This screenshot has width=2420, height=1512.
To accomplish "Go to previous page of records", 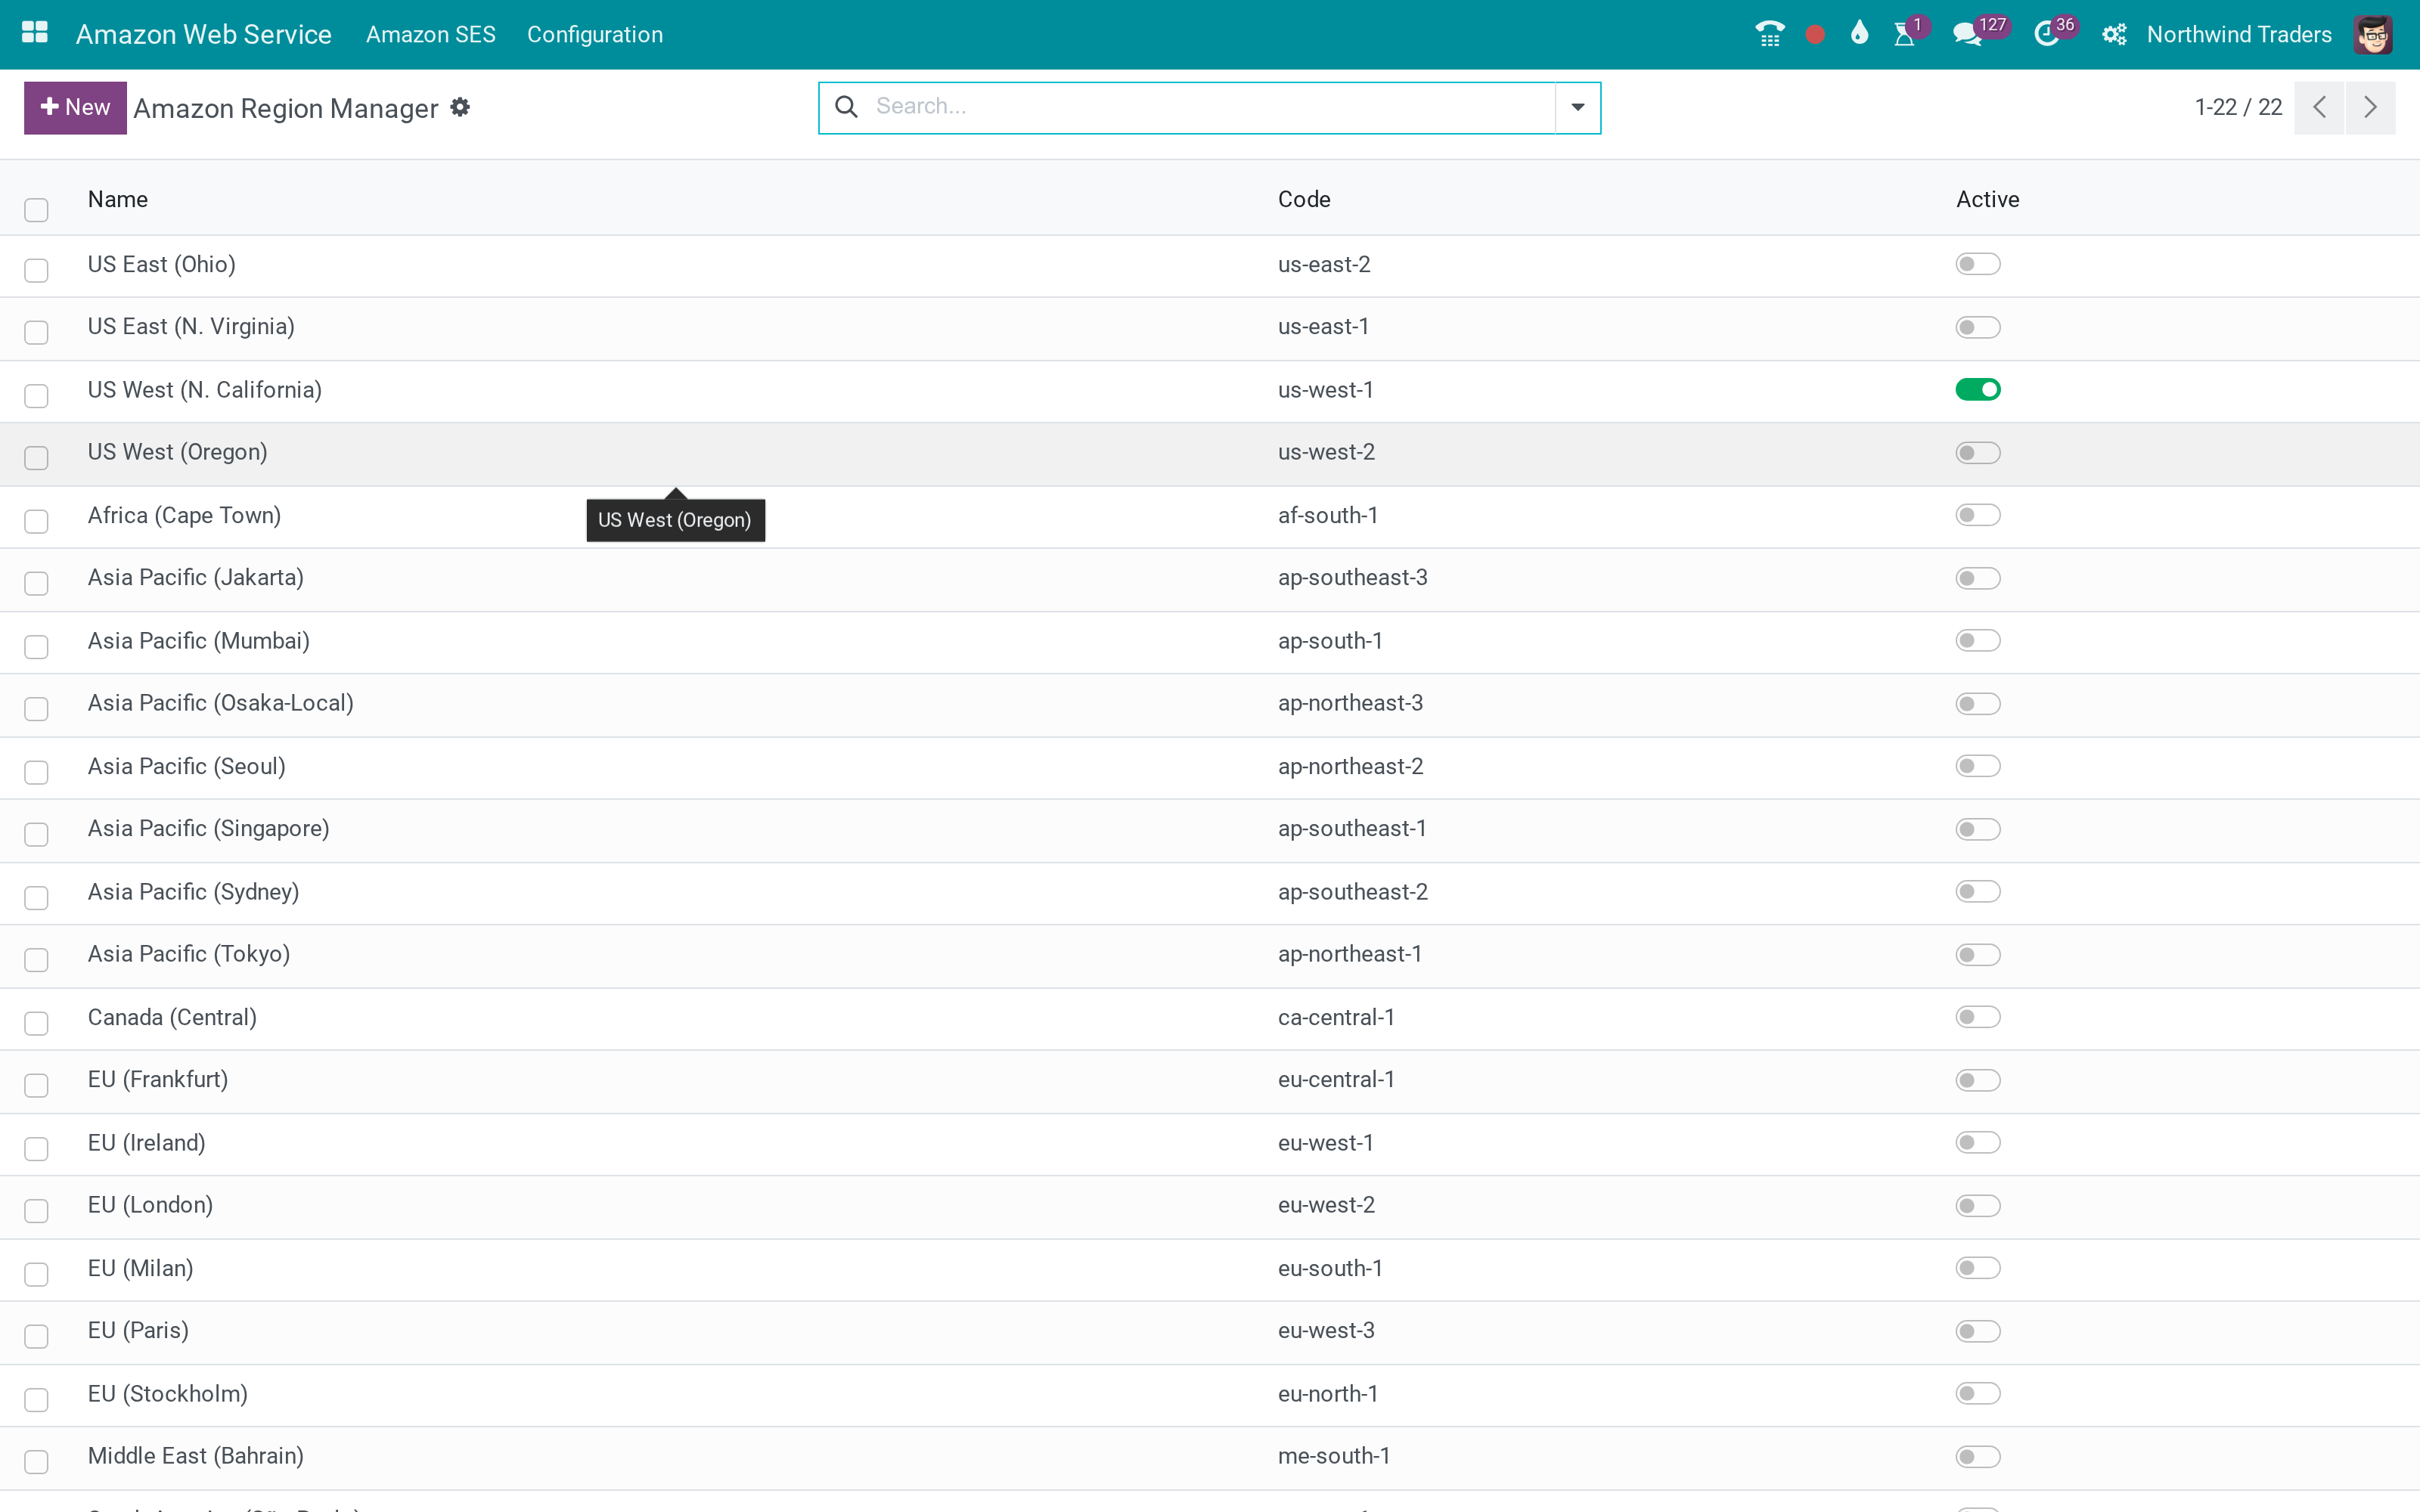I will [x=2319, y=107].
